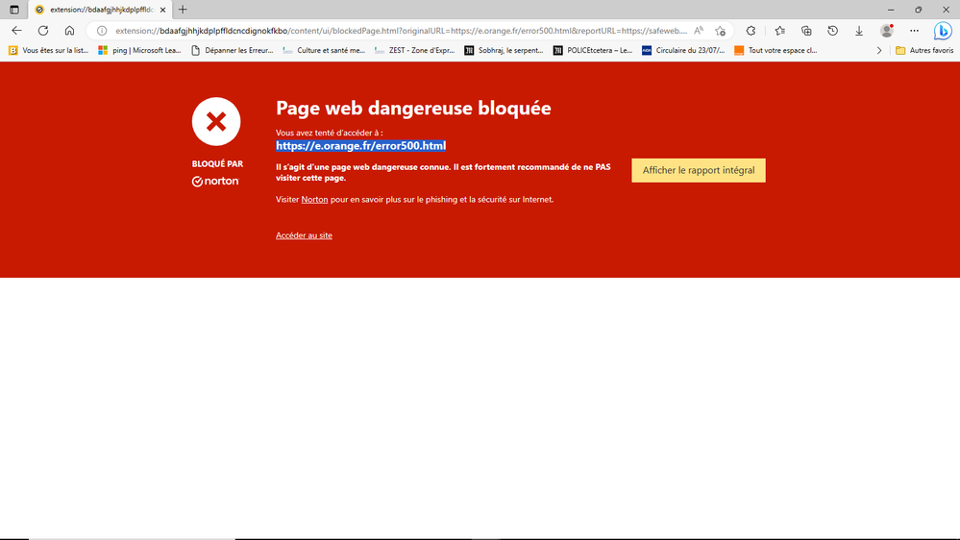Open the user profile menu
The height and width of the screenshot is (540, 960).
pyautogui.click(x=887, y=31)
